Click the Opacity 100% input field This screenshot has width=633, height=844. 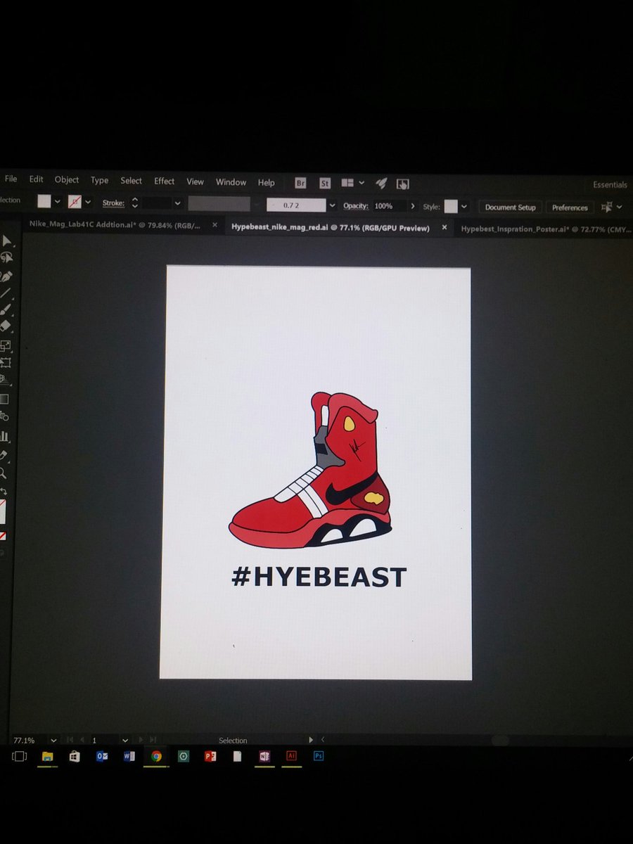tap(389, 206)
